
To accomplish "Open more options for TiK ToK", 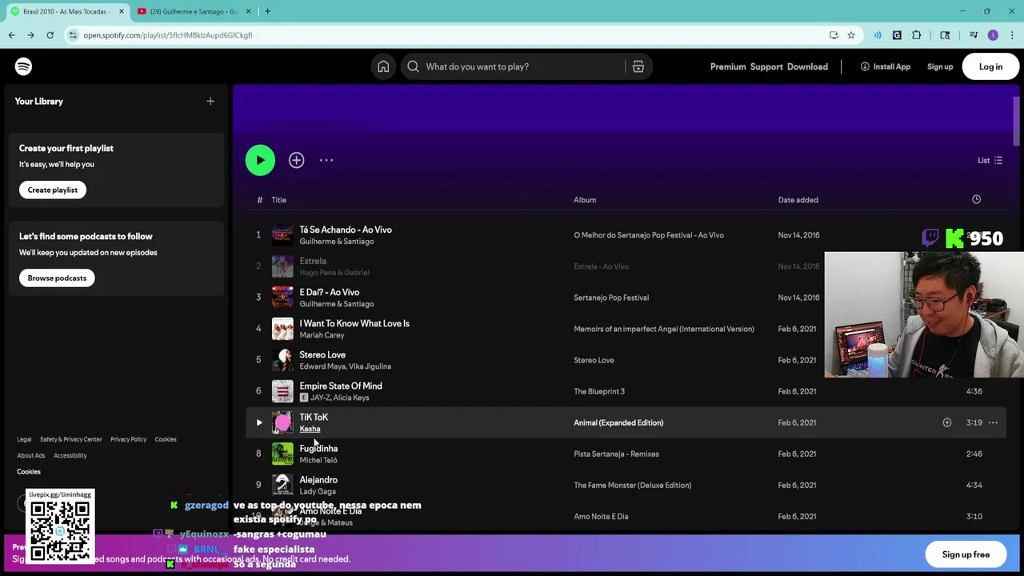I will [x=993, y=422].
